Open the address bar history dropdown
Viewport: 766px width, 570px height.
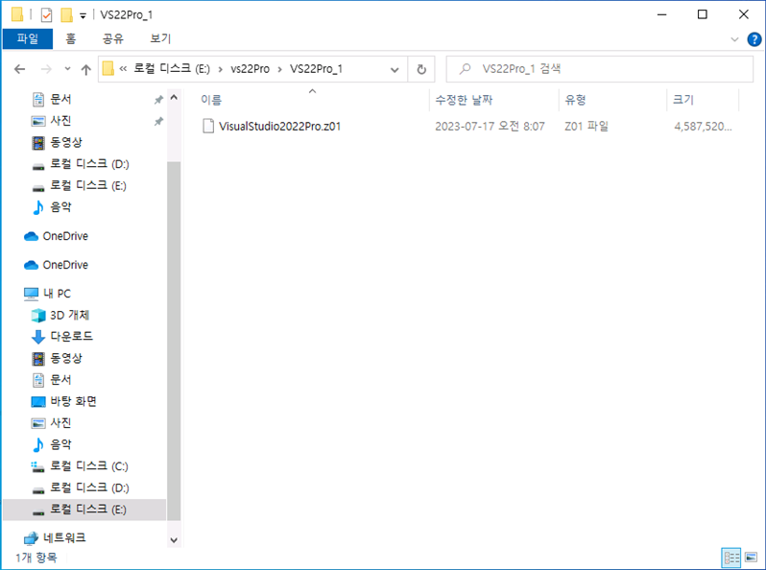coord(395,69)
